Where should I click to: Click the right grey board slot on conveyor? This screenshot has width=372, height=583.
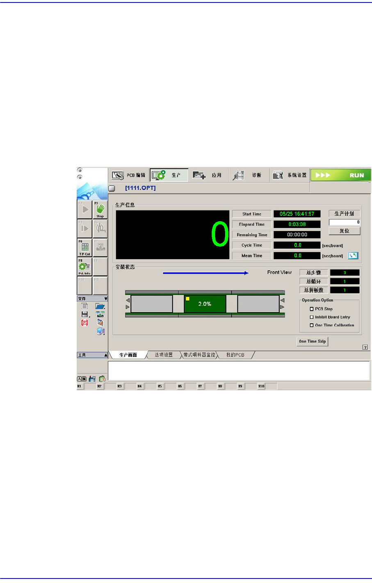[258, 304]
